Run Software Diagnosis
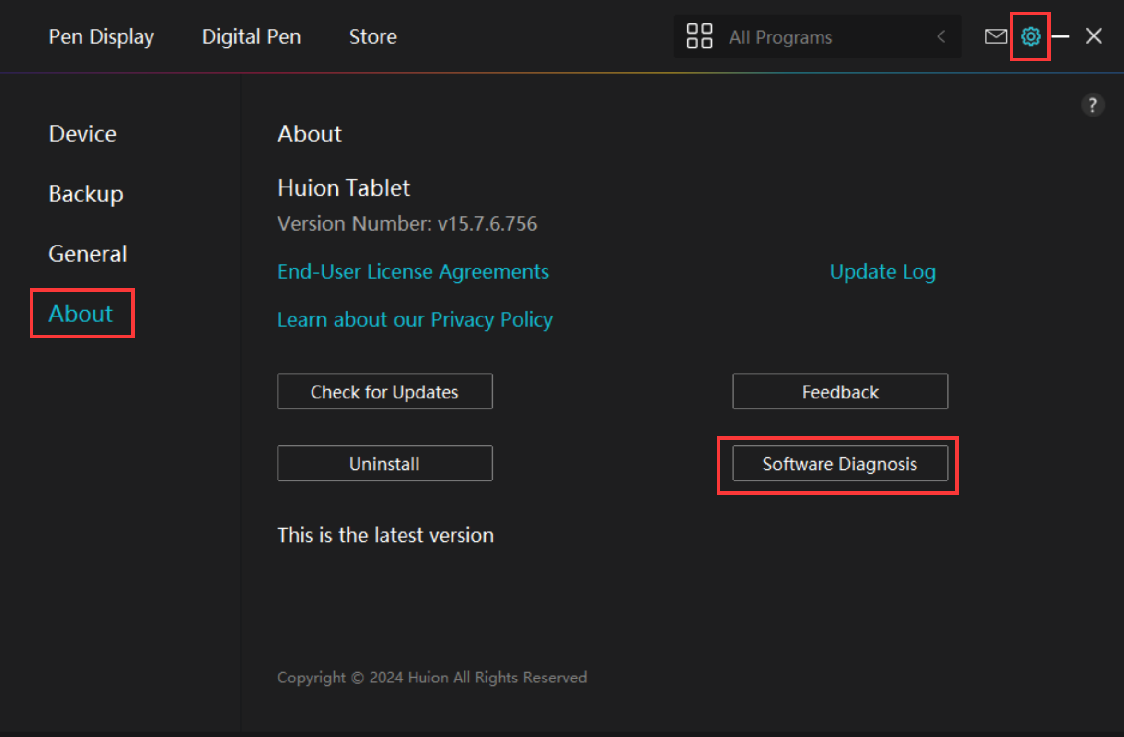1124x737 pixels. pos(840,464)
